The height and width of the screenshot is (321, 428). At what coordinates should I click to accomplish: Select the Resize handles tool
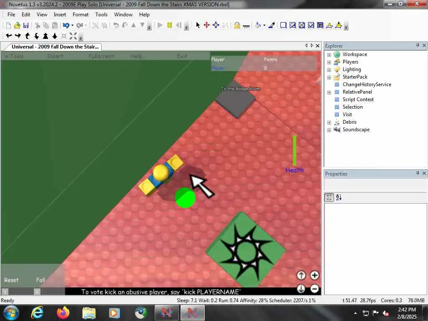216,25
